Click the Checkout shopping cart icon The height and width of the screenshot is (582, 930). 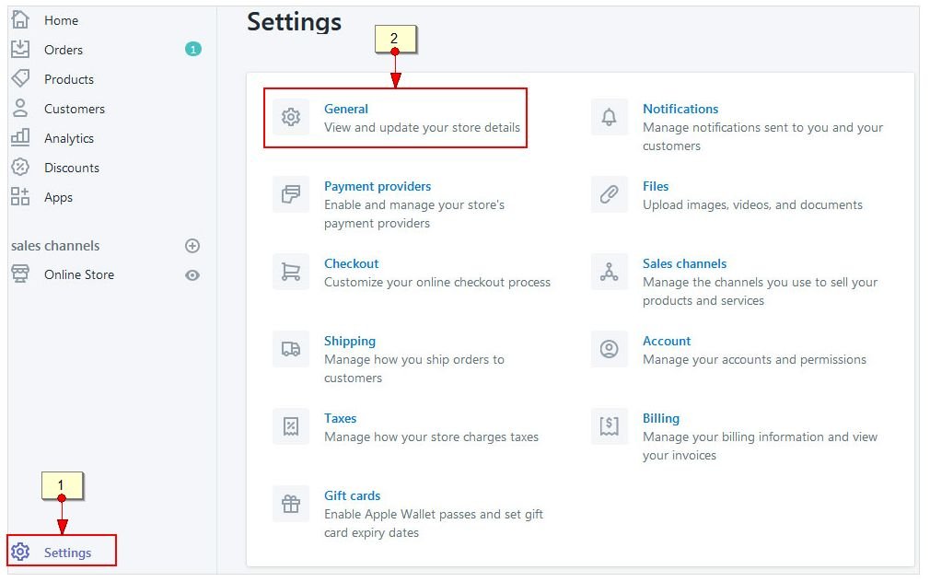[291, 272]
